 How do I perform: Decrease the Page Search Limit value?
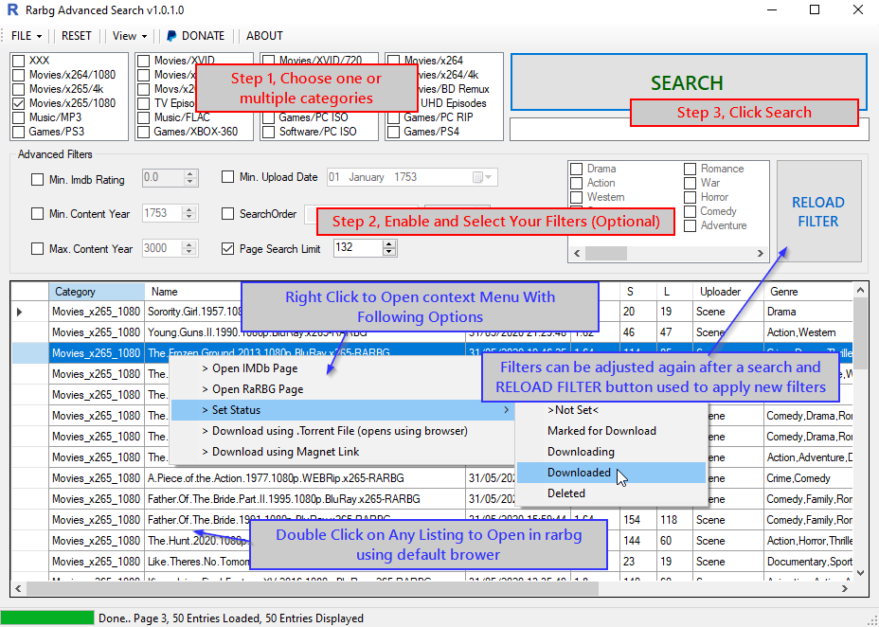click(389, 252)
